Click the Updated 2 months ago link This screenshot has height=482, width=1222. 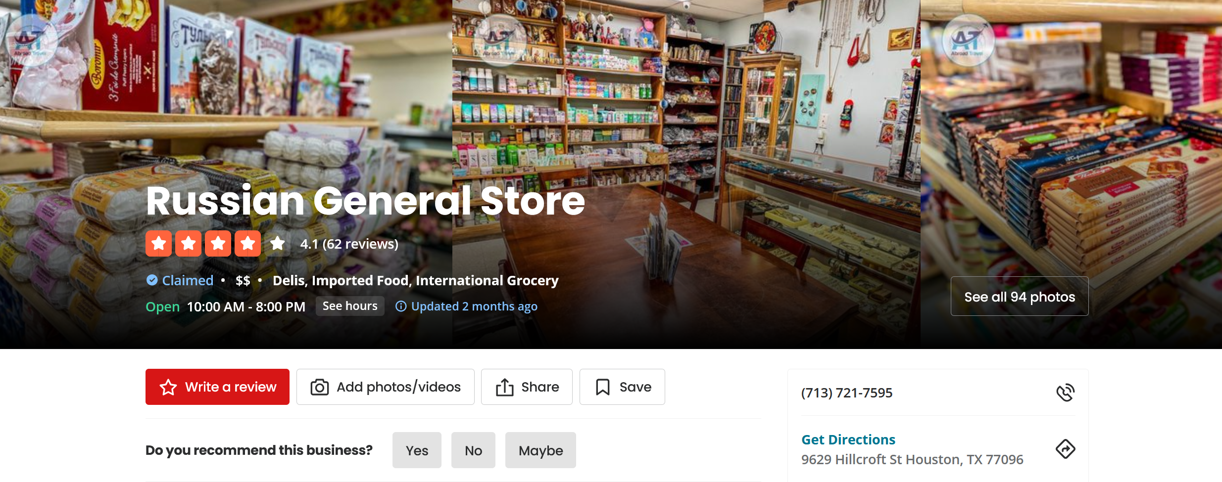(474, 307)
